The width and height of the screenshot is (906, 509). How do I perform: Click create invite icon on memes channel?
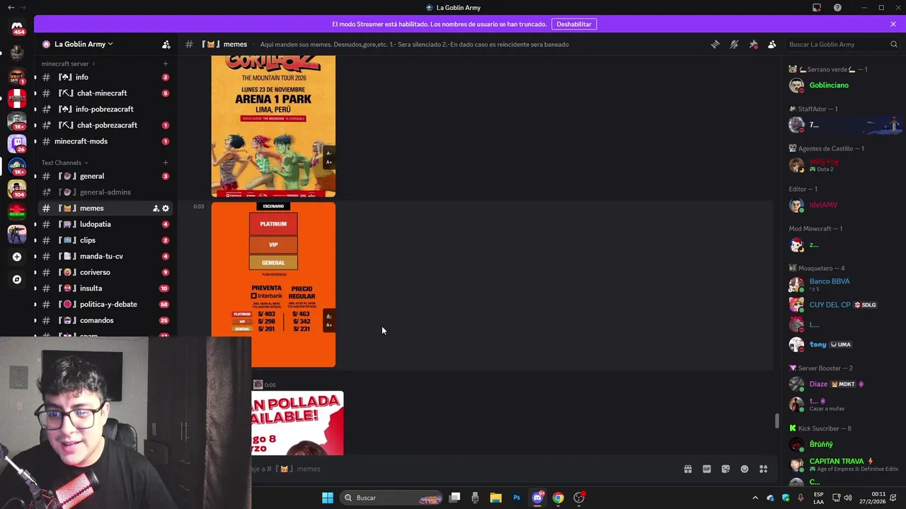pyautogui.click(x=156, y=209)
